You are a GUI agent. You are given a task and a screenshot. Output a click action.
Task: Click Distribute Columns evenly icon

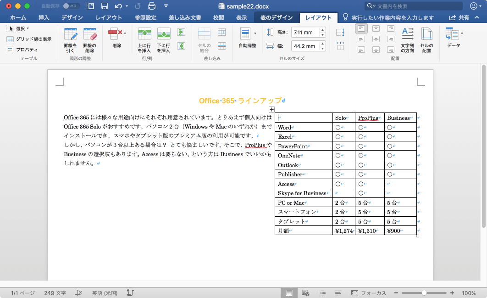[x=340, y=46]
